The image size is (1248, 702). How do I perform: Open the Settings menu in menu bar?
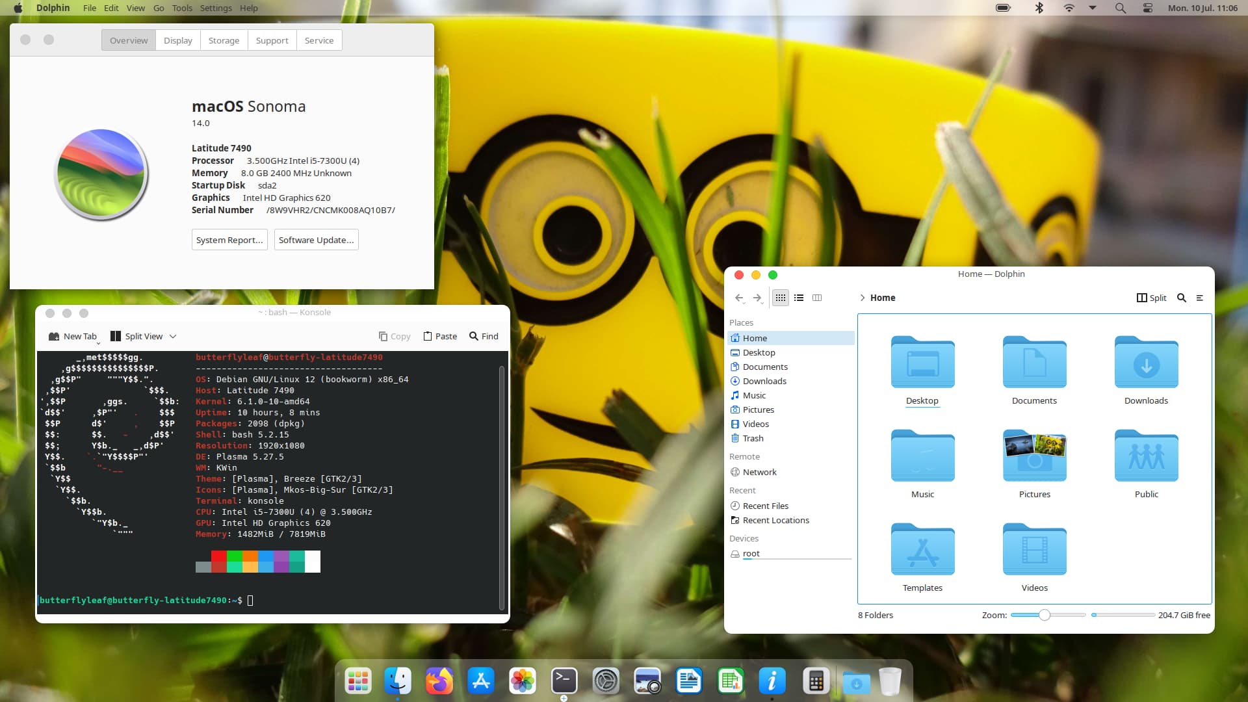tap(216, 8)
